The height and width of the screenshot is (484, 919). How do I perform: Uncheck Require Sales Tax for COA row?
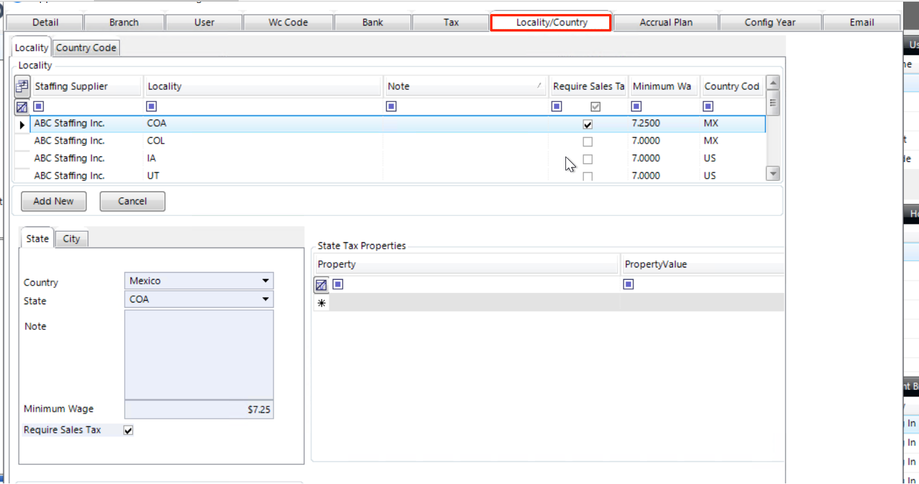pyautogui.click(x=588, y=124)
